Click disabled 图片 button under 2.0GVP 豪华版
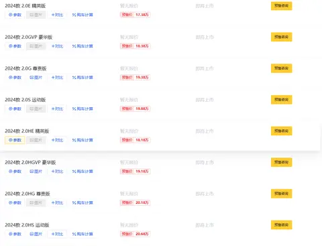This screenshot has width=322, height=246. (36, 46)
